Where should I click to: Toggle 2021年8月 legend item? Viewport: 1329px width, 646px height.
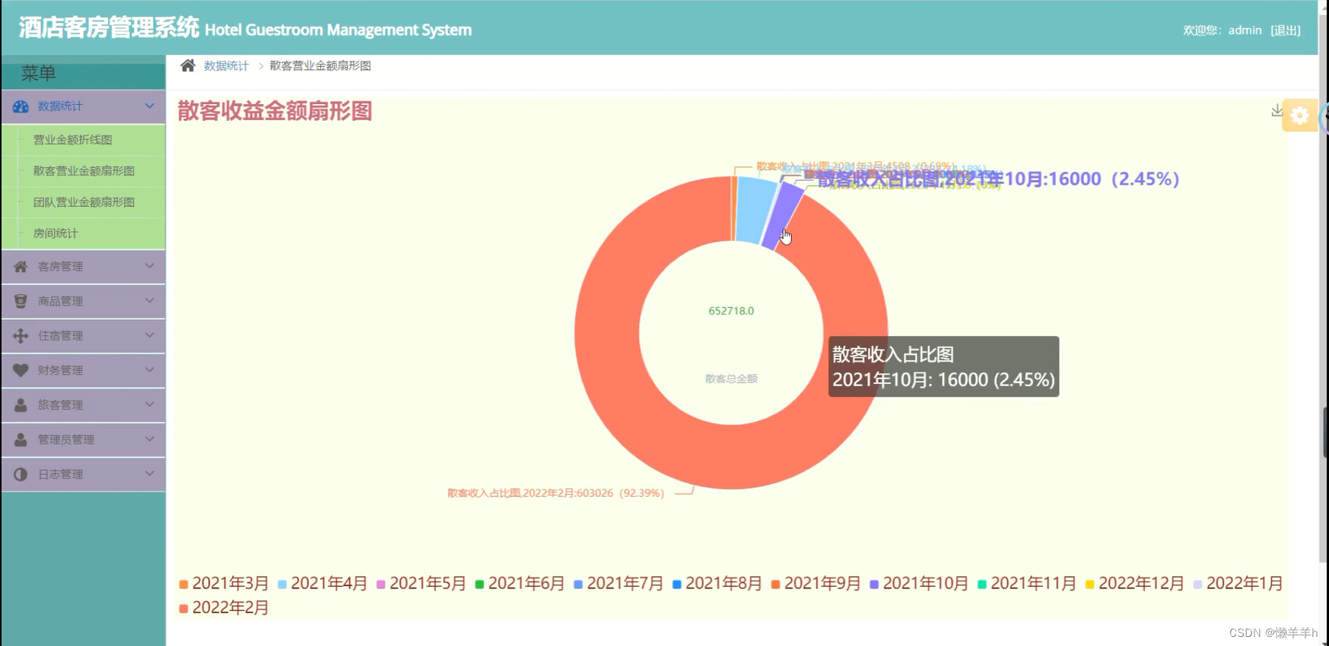pyautogui.click(x=717, y=584)
